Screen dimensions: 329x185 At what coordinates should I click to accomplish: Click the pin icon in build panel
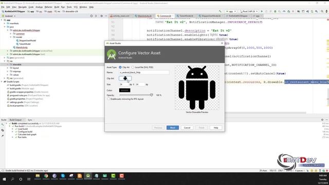[3, 136]
